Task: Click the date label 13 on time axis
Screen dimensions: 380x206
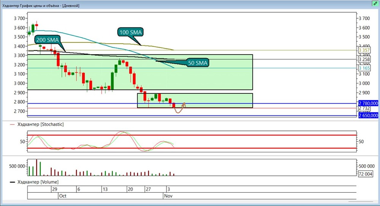Action: [105, 189]
